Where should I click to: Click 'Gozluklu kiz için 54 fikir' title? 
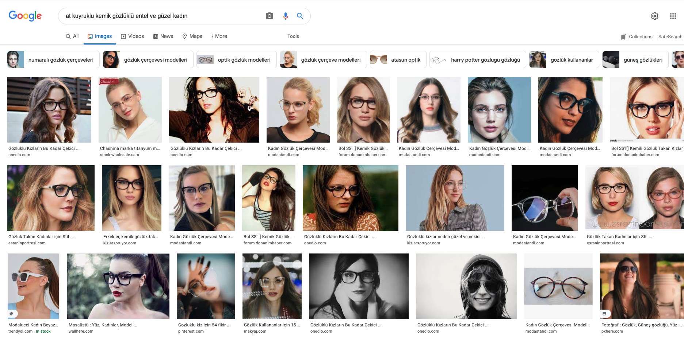coord(204,325)
